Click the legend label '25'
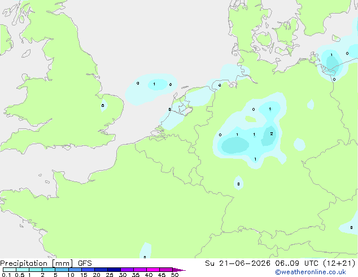 pyautogui.click(x=110, y=275)
